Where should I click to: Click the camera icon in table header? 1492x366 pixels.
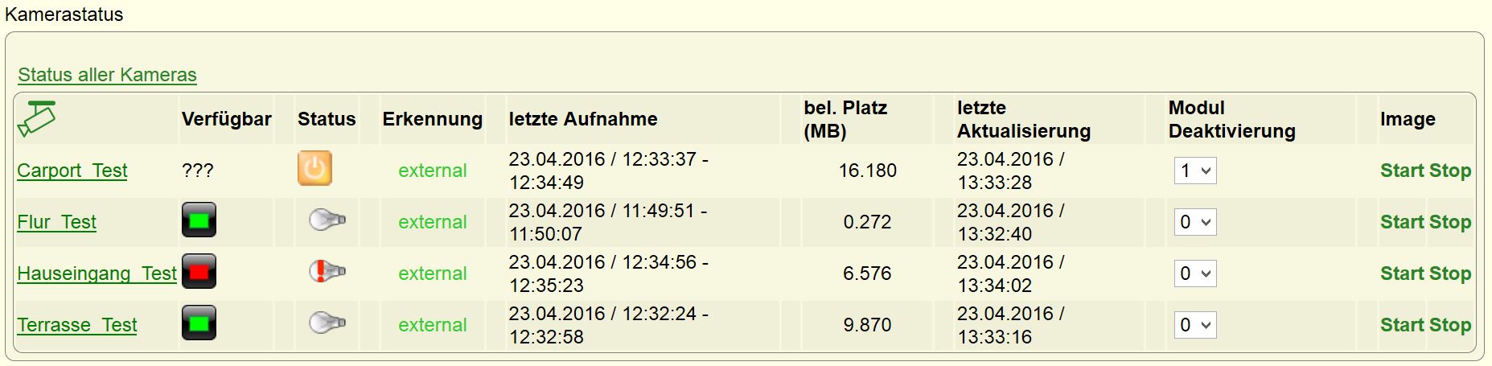tap(37, 118)
